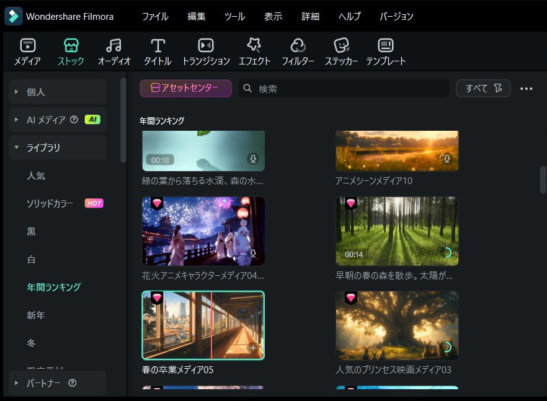Open the 表示 menu
The width and height of the screenshot is (547, 401).
[273, 17]
